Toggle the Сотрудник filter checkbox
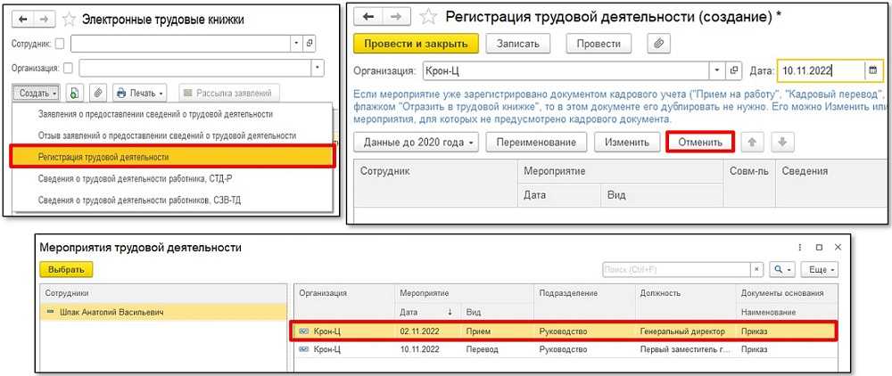 coord(60,43)
